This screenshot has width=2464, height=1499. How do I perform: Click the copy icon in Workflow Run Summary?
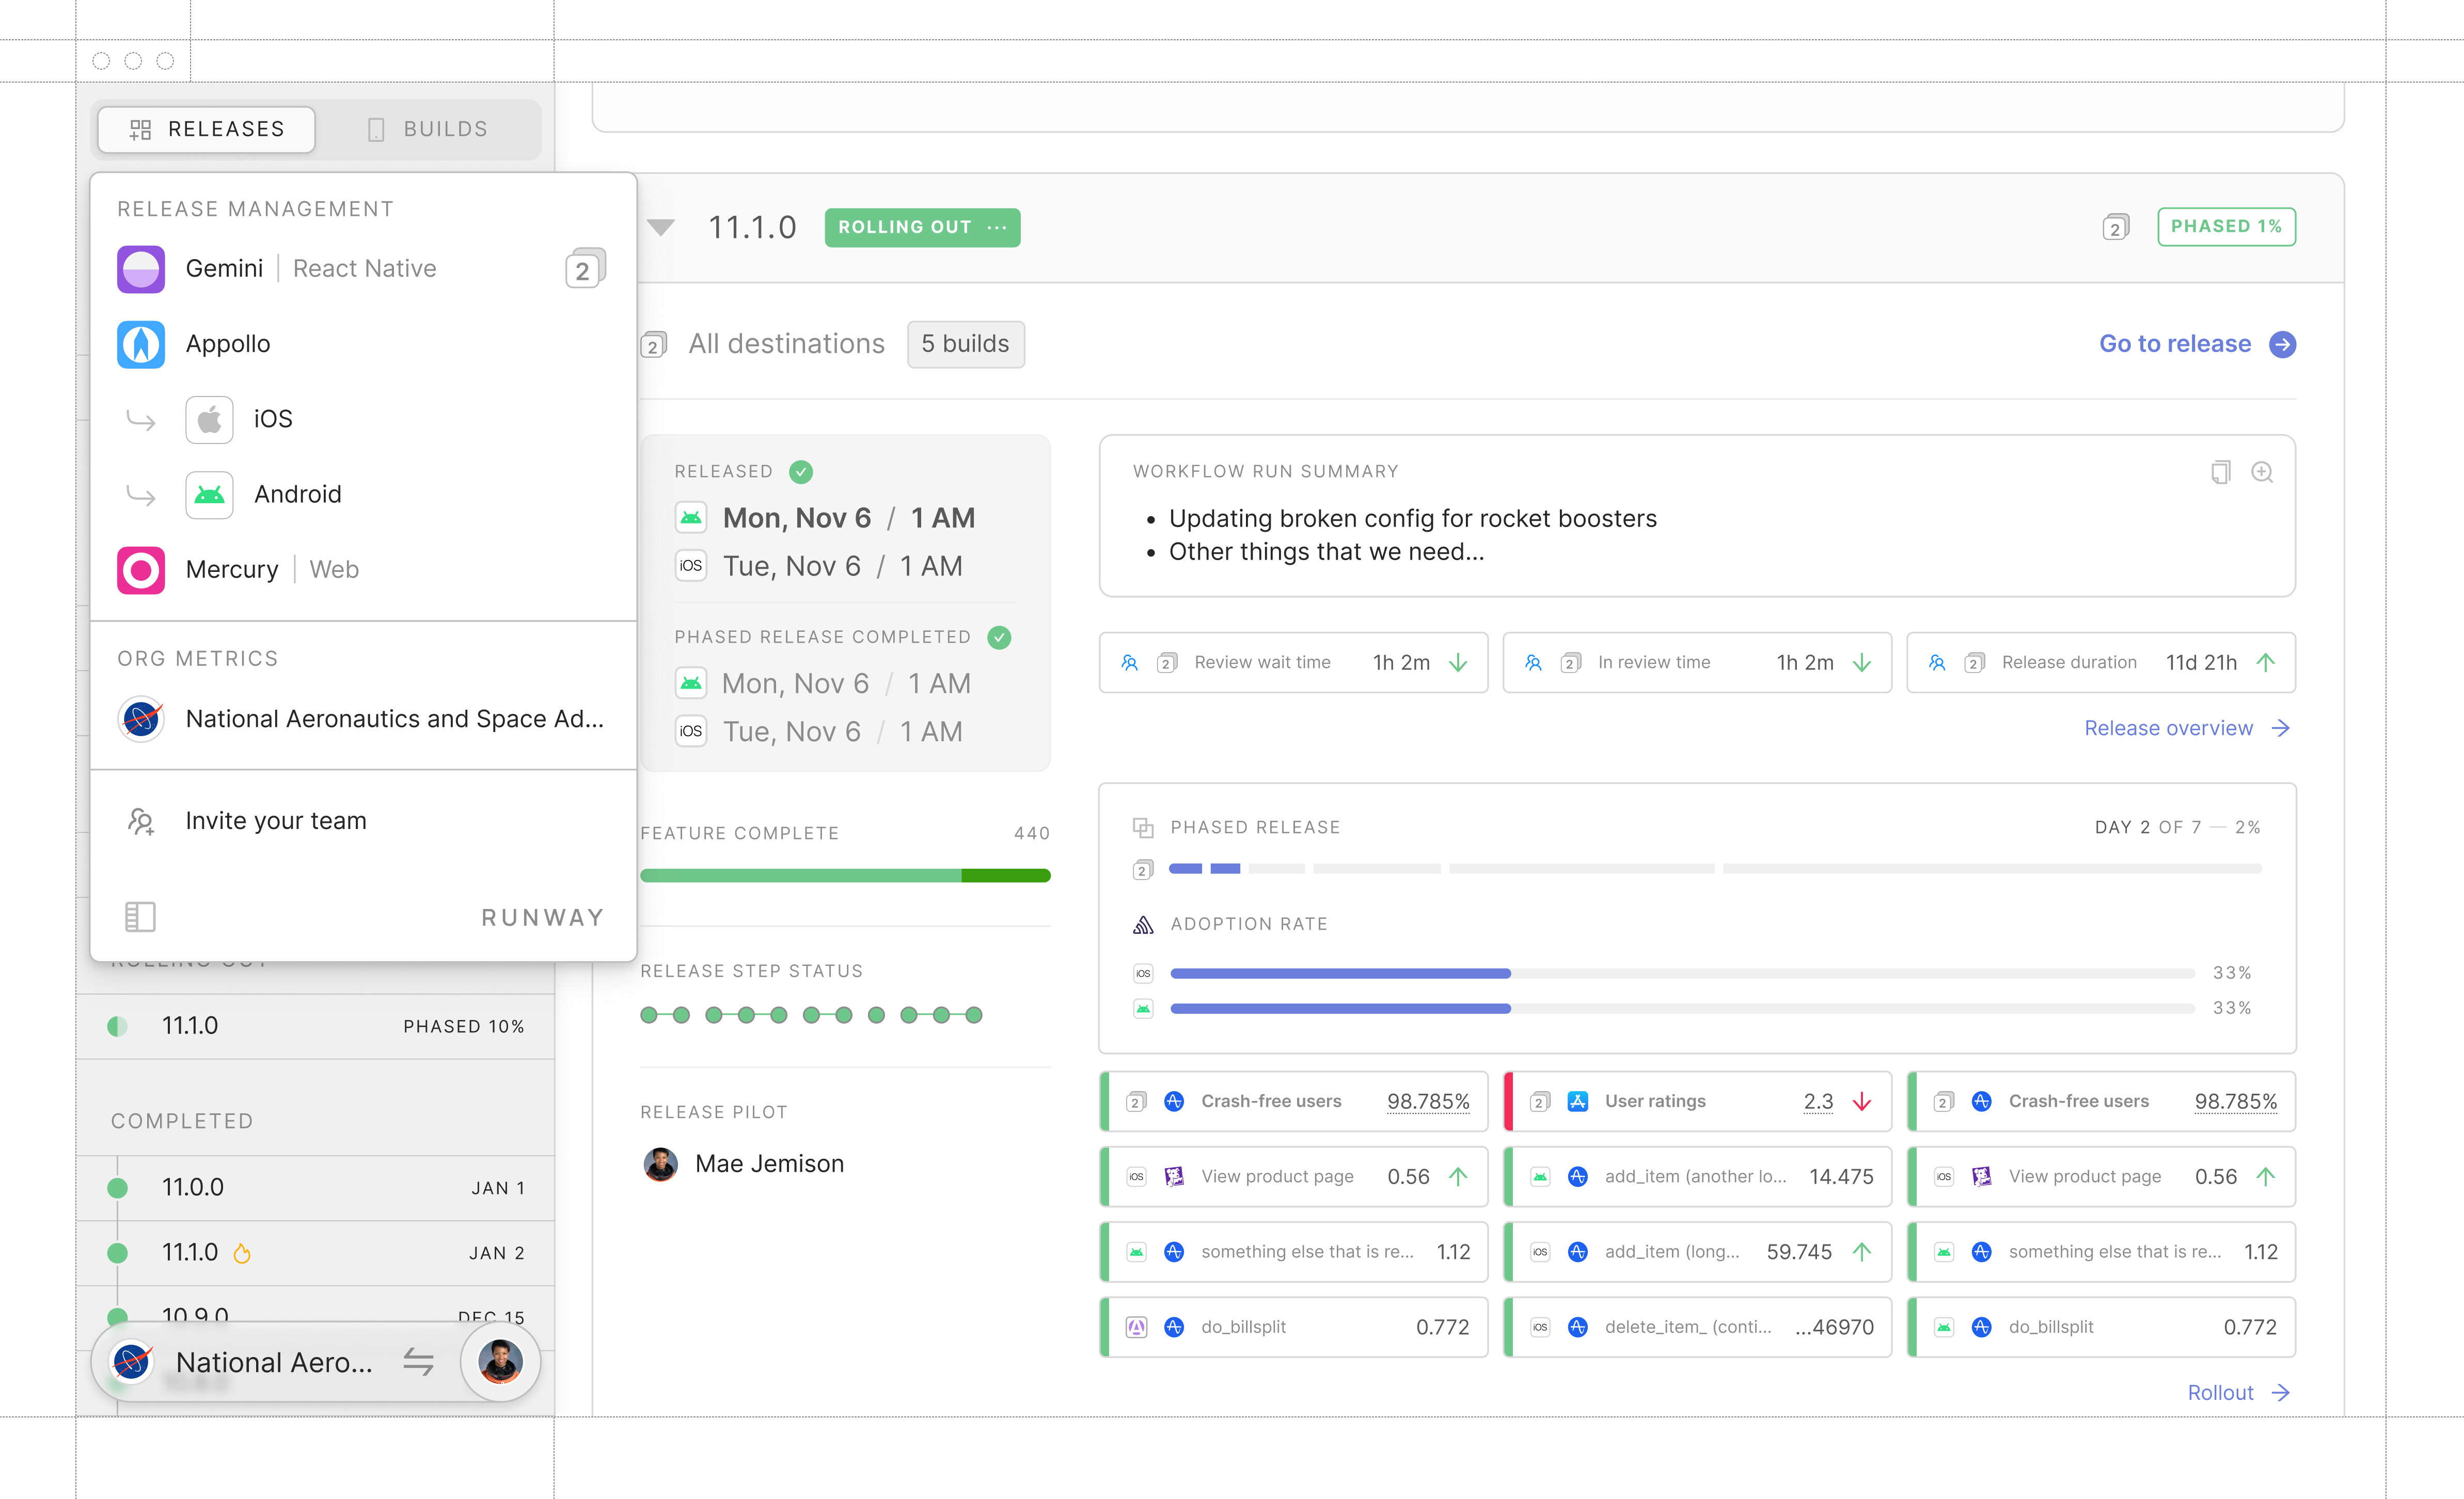2220,472
